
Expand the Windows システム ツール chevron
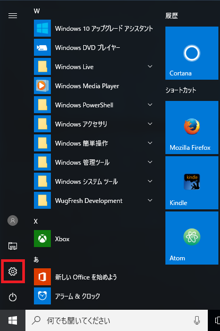tap(150, 181)
